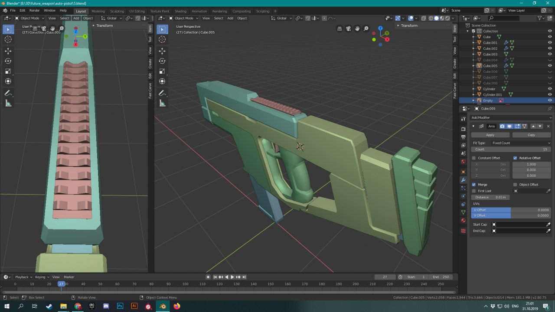Open the Fit Type dropdown
555x312 pixels.
point(520,143)
